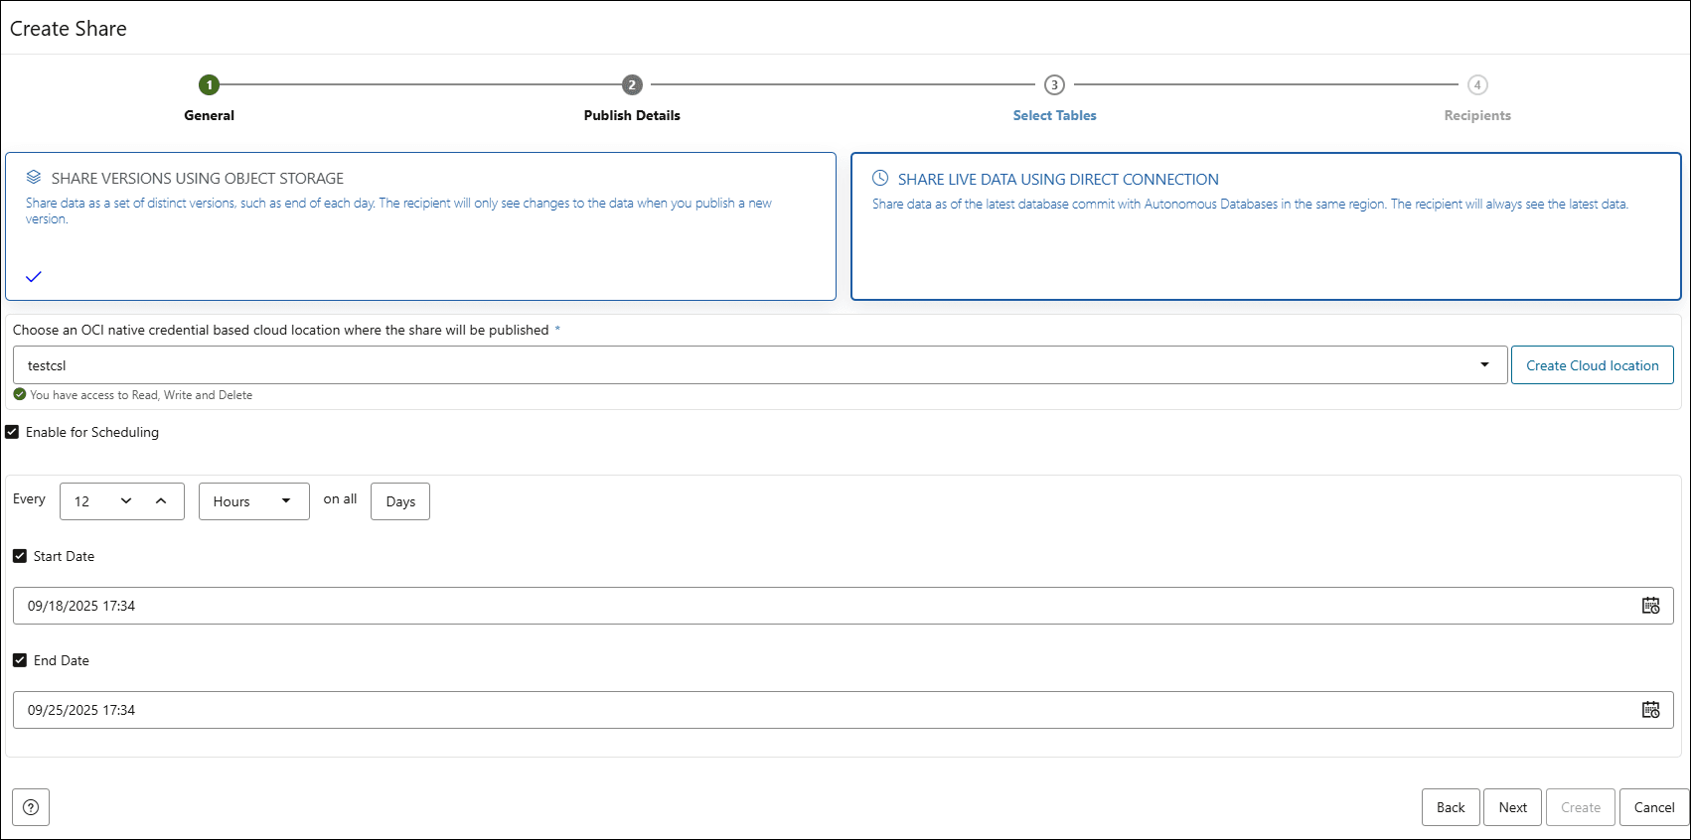Open the testcsl cloud location dropdown

click(x=760, y=364)
